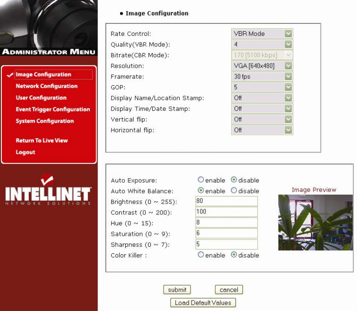Focus the Hue input field
The image size is (357, 311).
pos(226,223)
